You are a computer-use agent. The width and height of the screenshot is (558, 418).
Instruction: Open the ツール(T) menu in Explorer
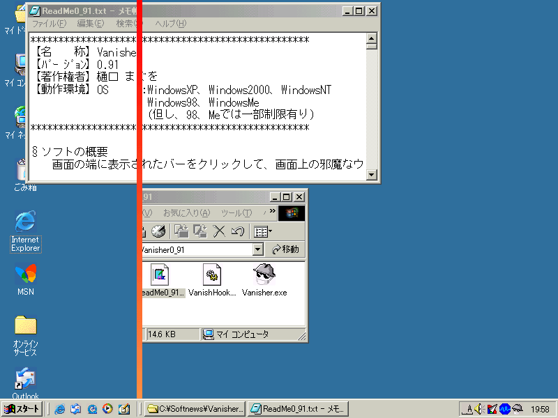[236, 212]
